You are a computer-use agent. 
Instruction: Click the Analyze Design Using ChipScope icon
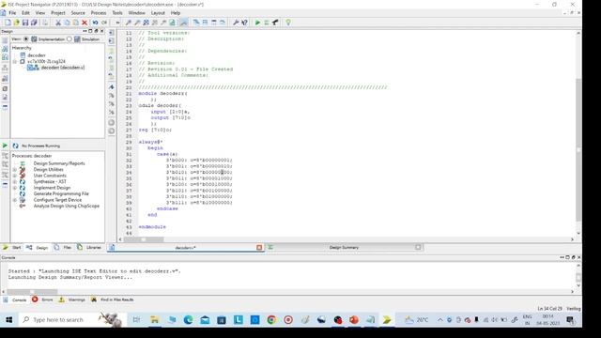23,206
